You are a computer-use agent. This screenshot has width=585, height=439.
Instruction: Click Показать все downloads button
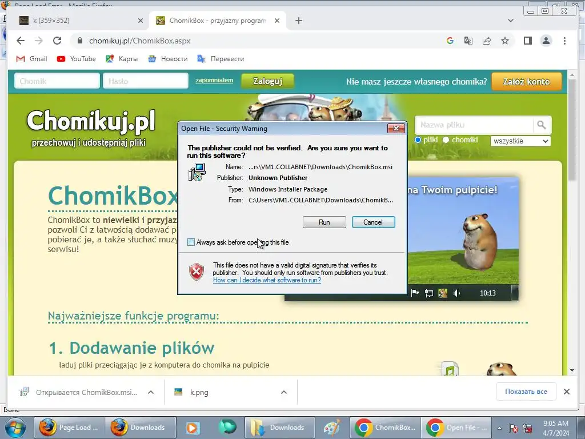[526, 392]
